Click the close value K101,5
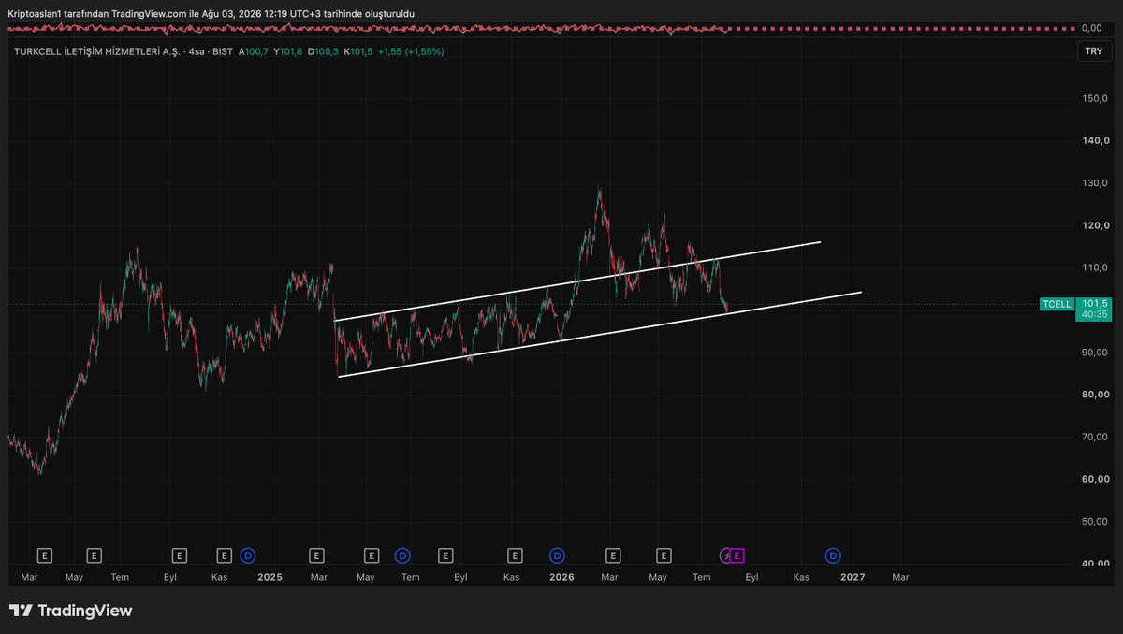The height and width of the screenshot is (634, 1123). click(x=357, y=51)
